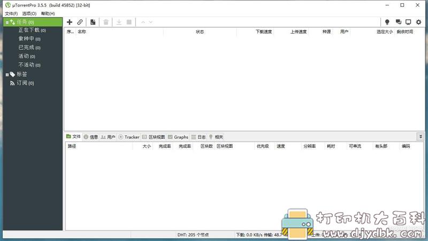Screen dimensions: 428x241
Task: Select 订阅 (0) in sidebar
Action: click(x=25, y=83)
